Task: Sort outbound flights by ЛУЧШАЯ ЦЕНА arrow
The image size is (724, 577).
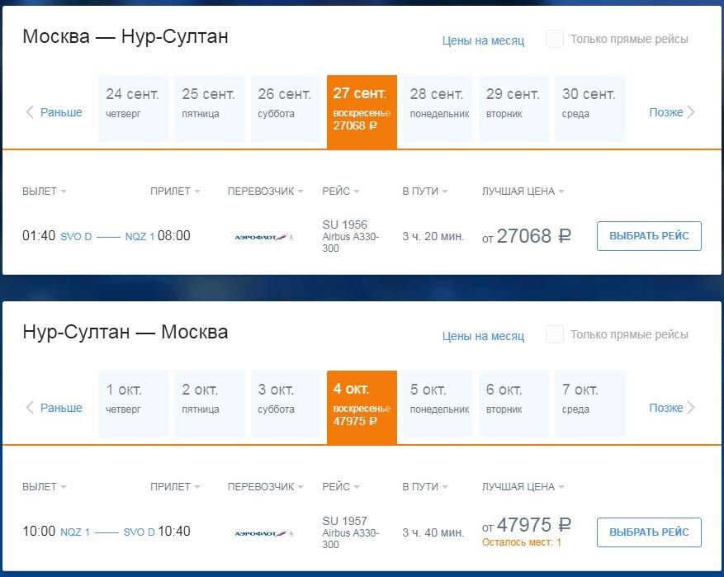Action: 561,192
